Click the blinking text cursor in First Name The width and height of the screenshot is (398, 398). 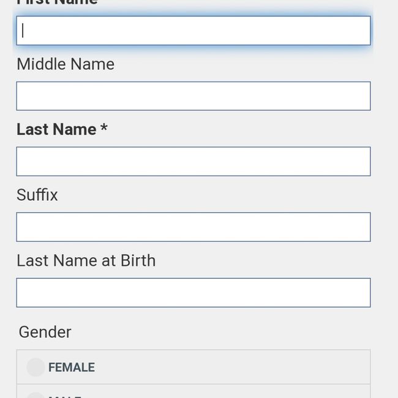23,31
